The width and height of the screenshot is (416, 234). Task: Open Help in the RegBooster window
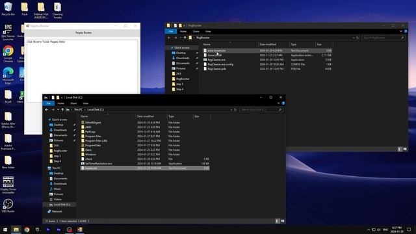406,31
